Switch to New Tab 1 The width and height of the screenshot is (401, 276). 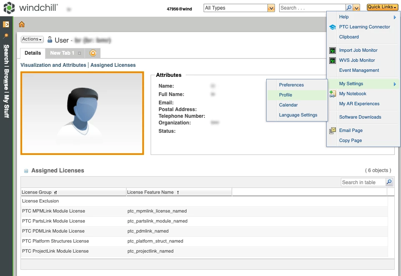pyautogui.click(x=62, y=53)
